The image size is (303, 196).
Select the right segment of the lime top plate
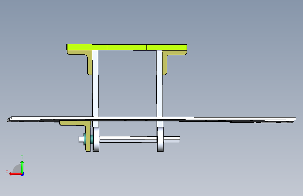[x=167, y=47]
